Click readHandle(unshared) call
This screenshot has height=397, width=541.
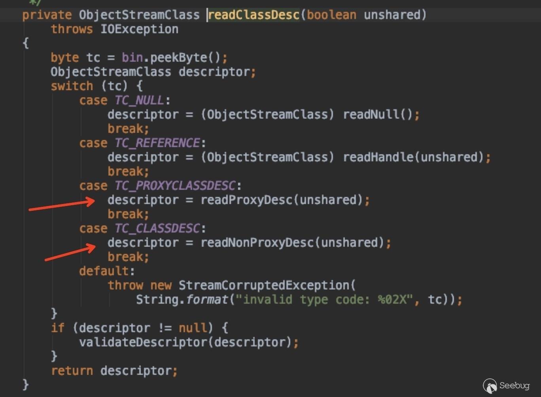[414, 157]
